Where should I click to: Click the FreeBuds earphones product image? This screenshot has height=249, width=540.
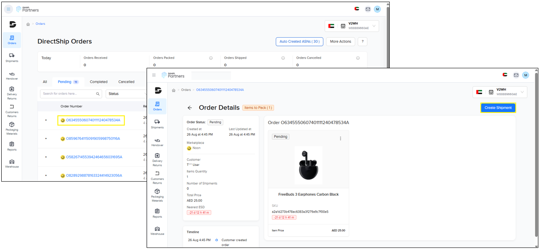point(308,165)
